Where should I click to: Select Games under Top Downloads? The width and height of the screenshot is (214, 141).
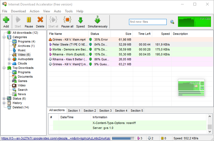coord(22,81)
